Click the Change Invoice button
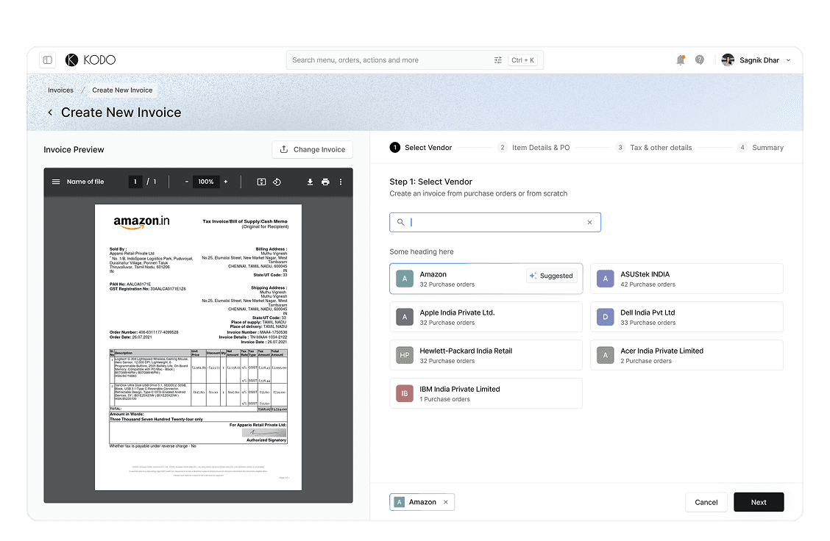The height and width of the screenshot is (541, 830). click(x=312, y=150)
